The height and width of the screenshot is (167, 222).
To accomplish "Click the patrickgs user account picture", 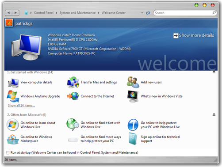I will (x=9, y=23).
